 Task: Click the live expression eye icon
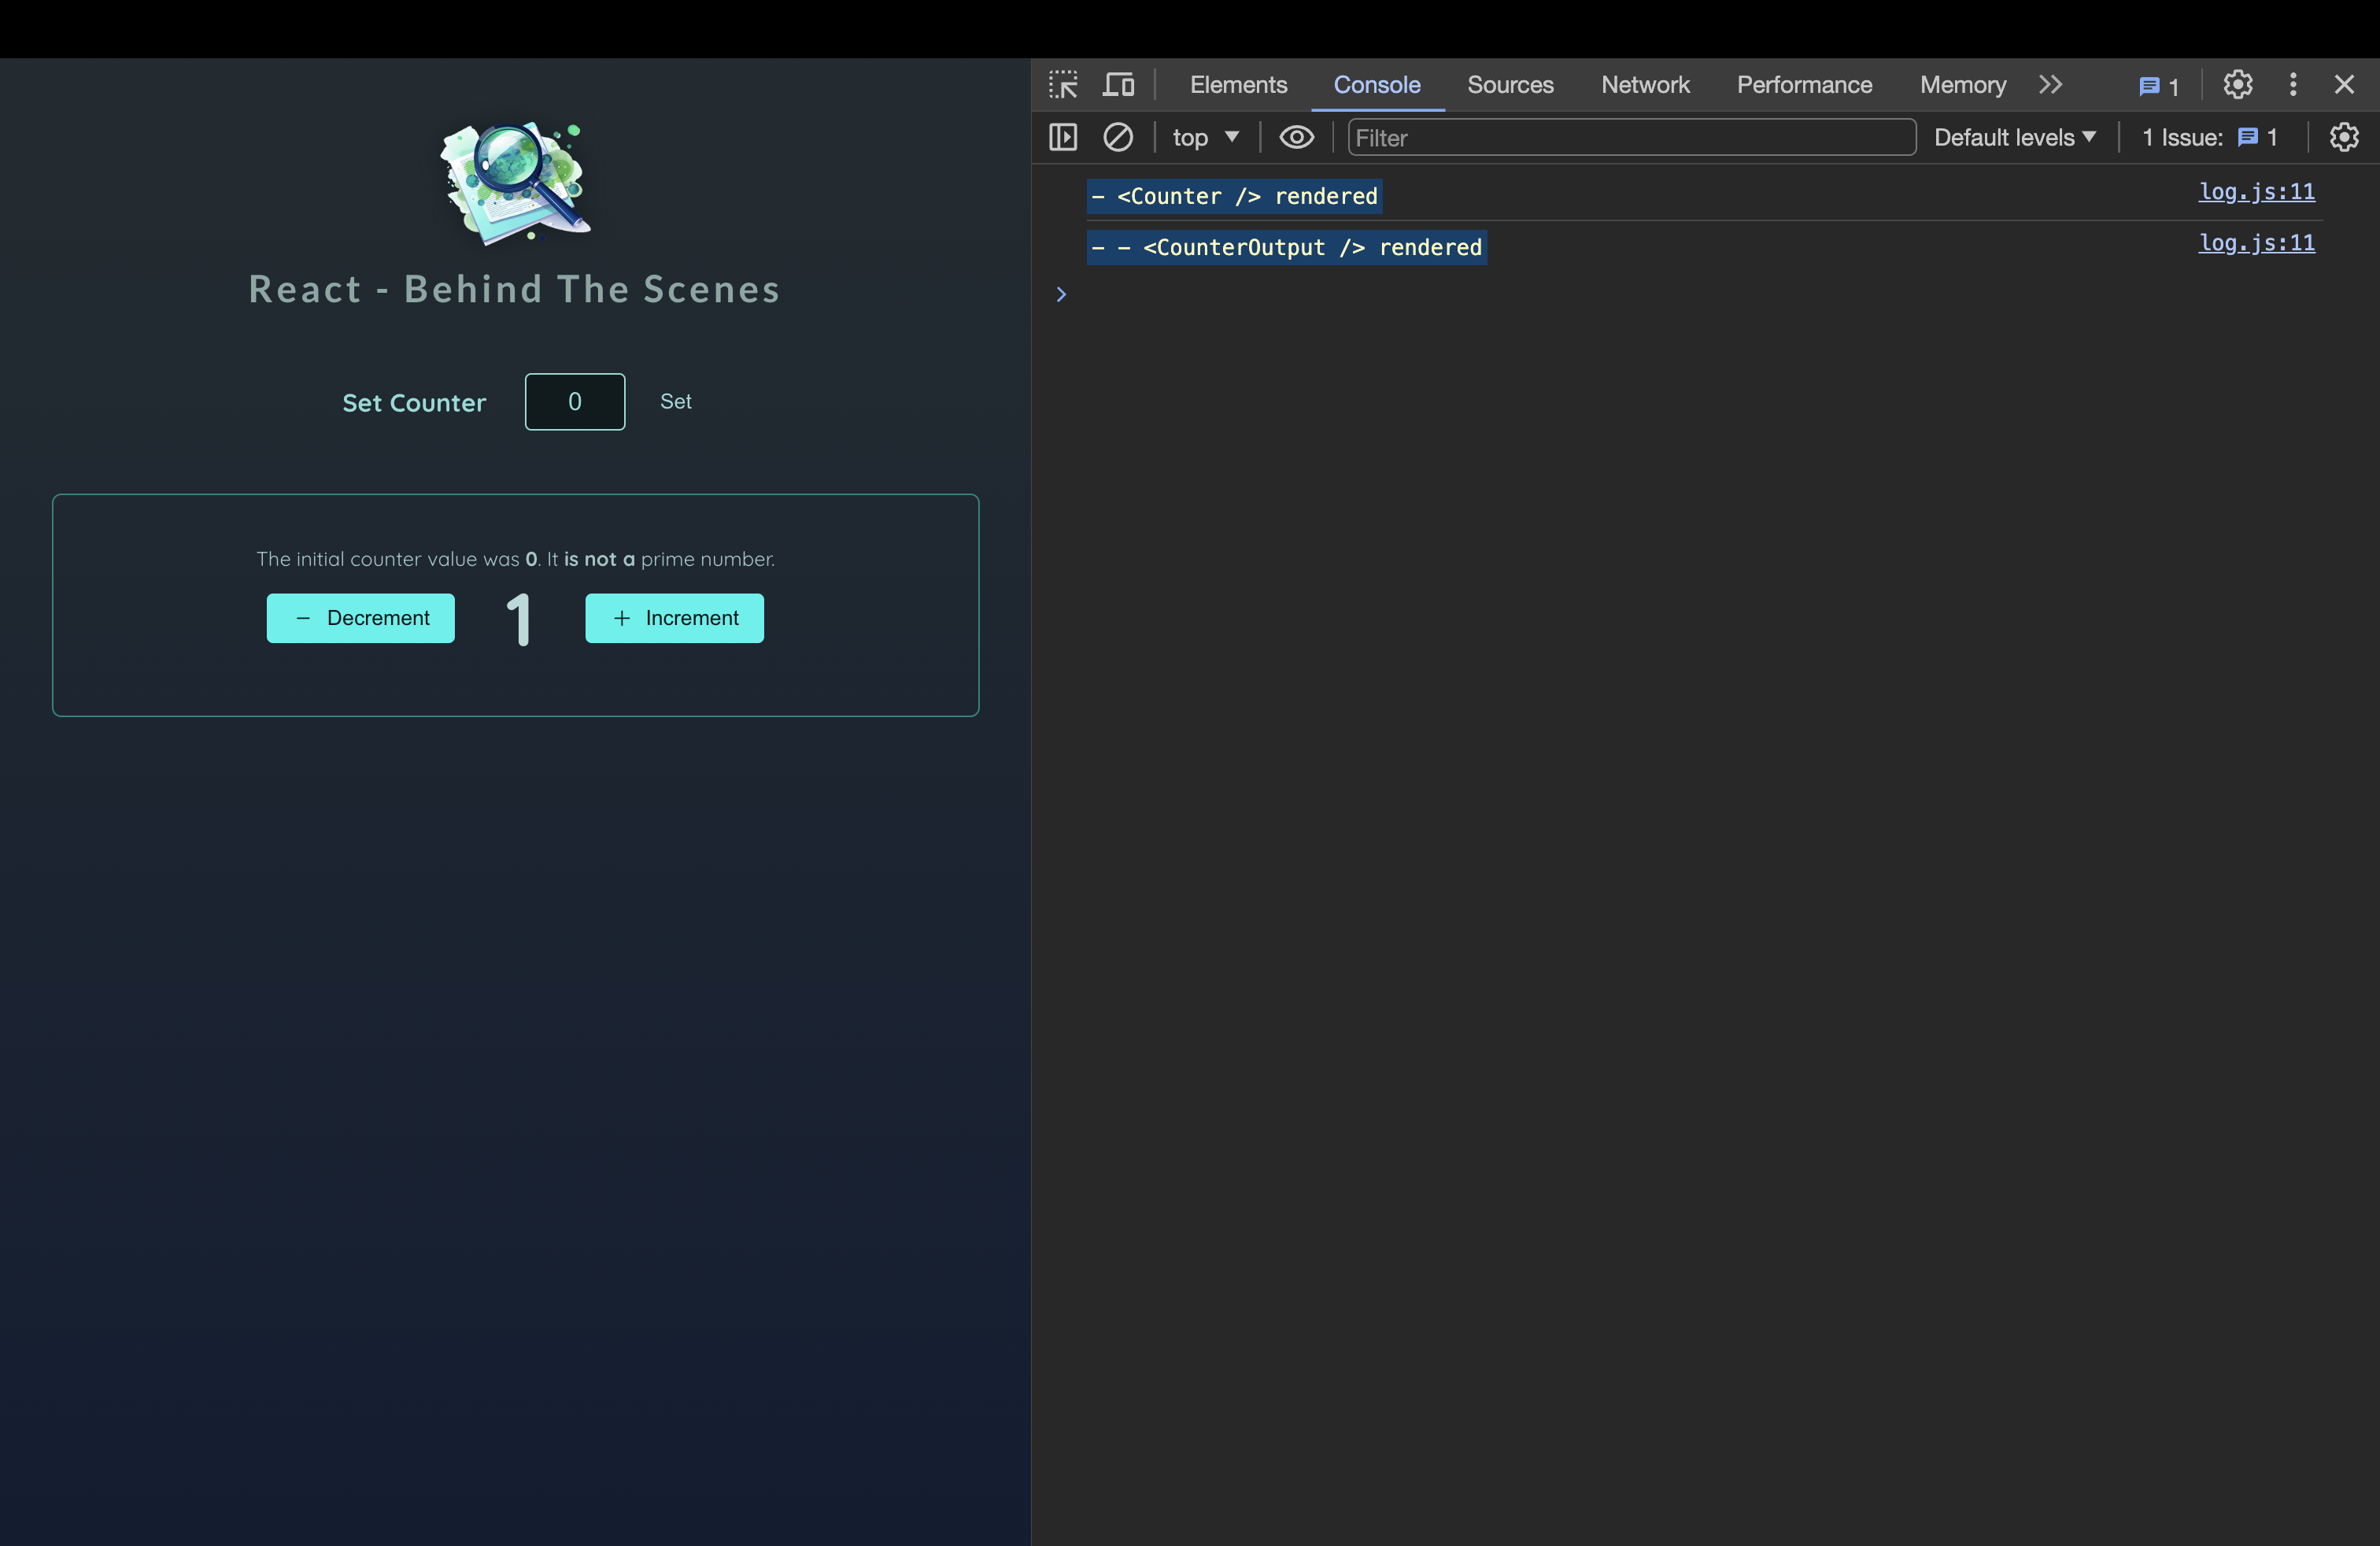click(x=1296, y=137)
